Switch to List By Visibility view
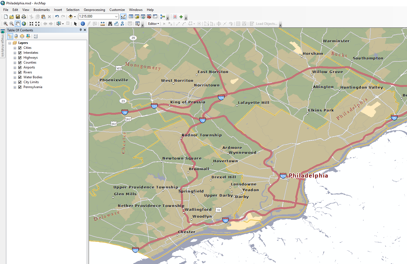The image size is (407, 264). (22, 36)
